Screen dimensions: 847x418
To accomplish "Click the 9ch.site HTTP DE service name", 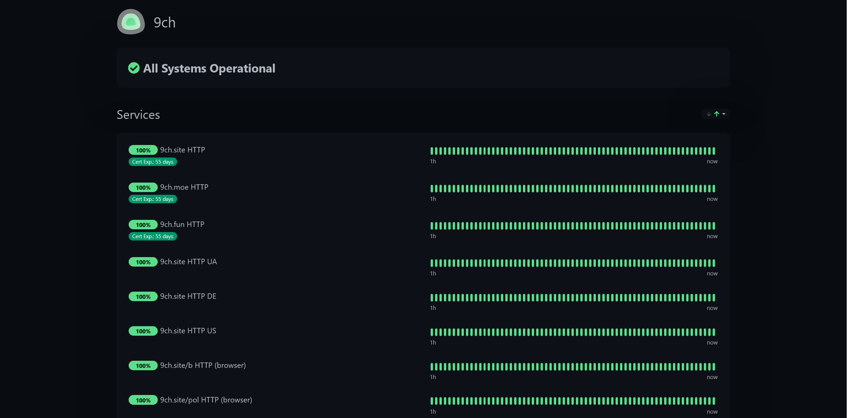I will 188,296.
